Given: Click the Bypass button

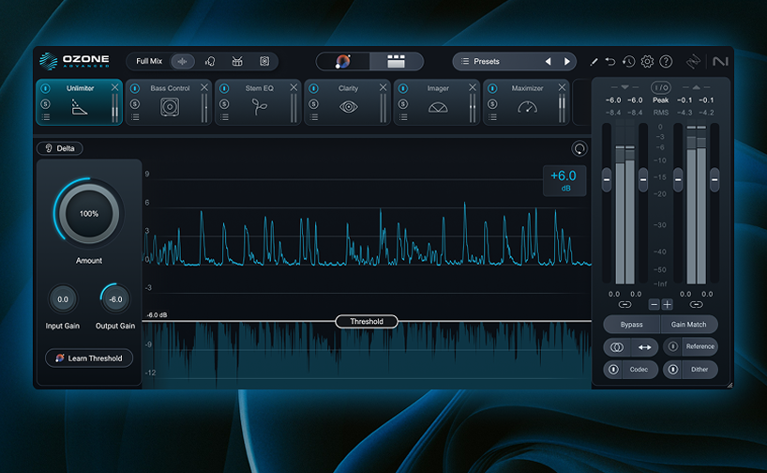Looking at the screenshot, I should pyautogui.click(x=631, y=324).
